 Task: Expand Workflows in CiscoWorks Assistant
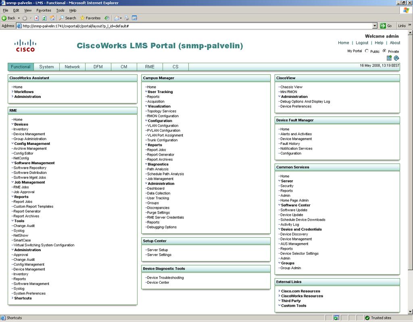[13, 92]
